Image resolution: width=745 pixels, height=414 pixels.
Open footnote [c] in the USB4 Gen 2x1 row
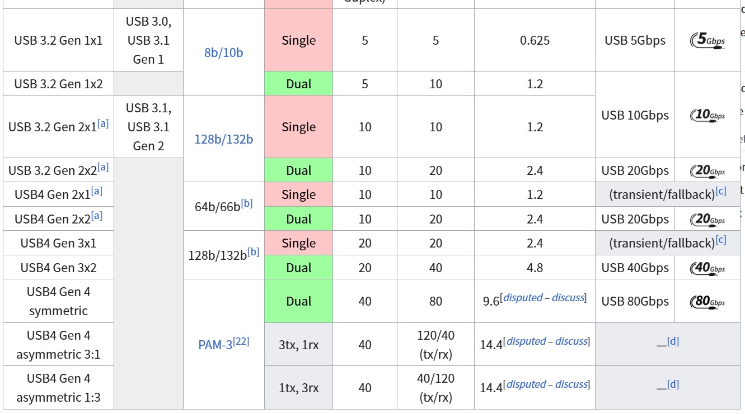click(721, 191)
